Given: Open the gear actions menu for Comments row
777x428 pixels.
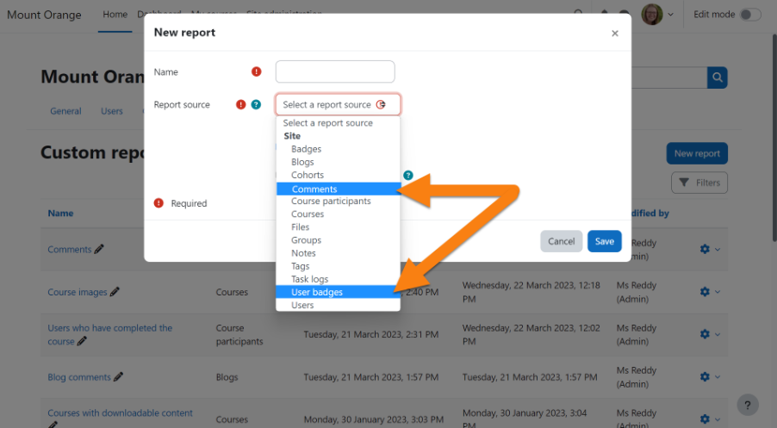Looking at the screenshot, I should click(709, 249).
